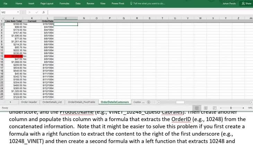
Task: Open the File menu
Action: coord(6,3)
